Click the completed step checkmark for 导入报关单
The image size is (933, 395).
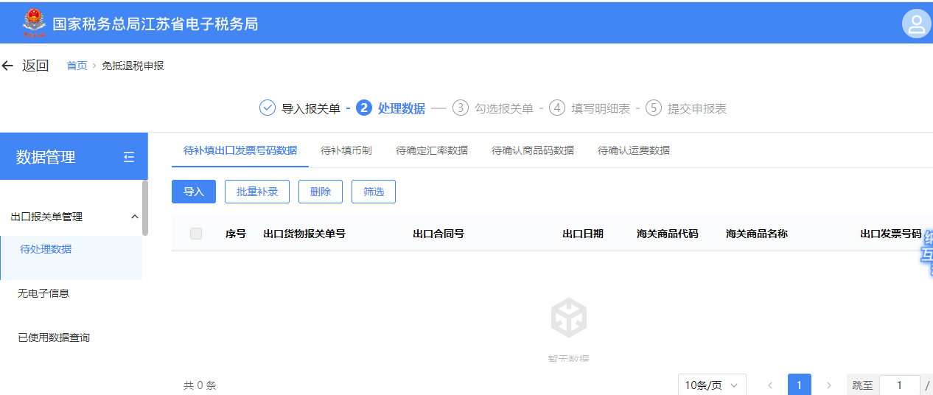click(267, 108)
